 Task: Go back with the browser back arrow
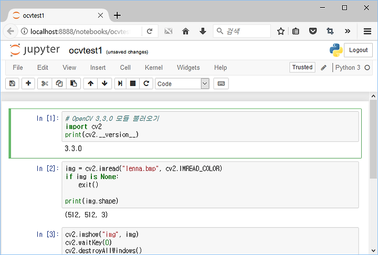[10, 31]
